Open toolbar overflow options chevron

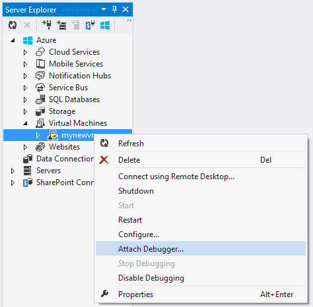coord(129,20)
